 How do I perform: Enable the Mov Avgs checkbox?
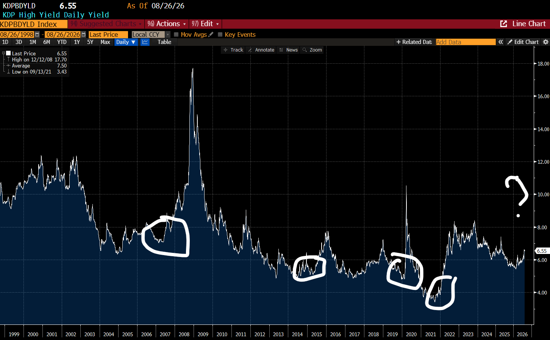click(176, 34)
